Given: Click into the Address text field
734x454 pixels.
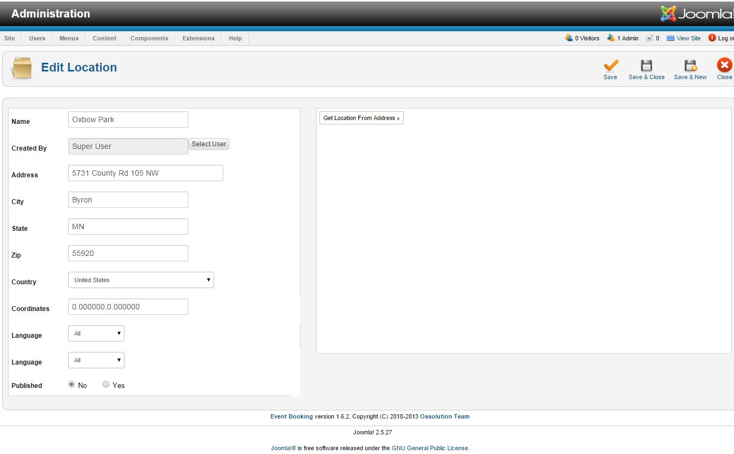Looking at the screenshot, I should coord(145,173).
